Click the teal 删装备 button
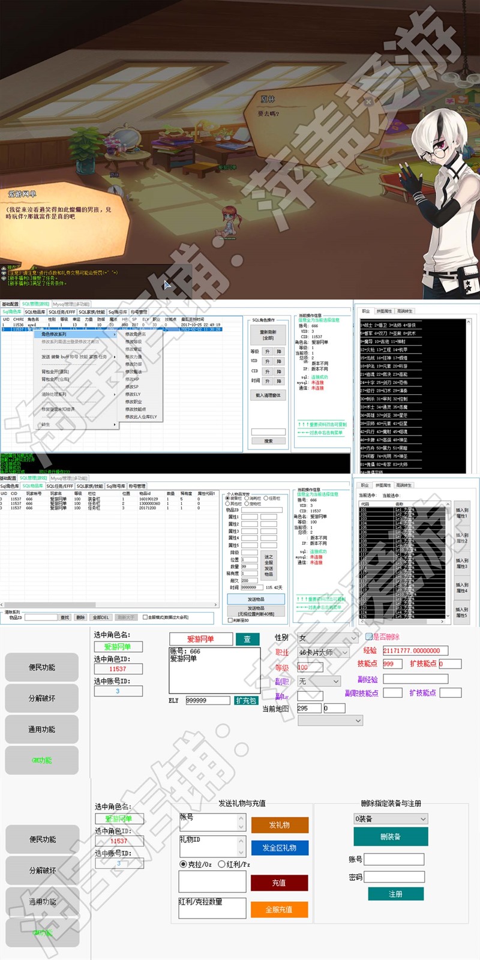Image resolution: width=480 pixels, height=960 pixels. 390,836
